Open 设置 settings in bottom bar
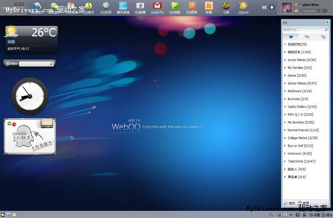This screenshot has width=333, height=218. click(314, 215)
